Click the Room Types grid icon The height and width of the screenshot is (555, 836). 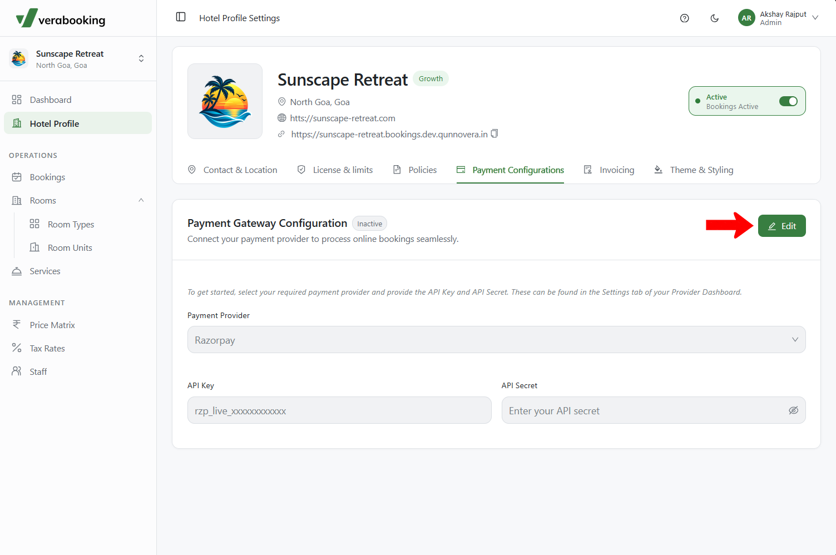coord(34,224)
